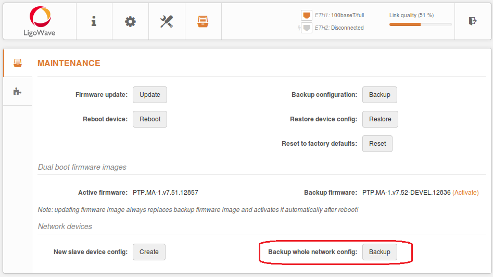
Task: Click the Activate backup firmware link
Action: point(465,193)
